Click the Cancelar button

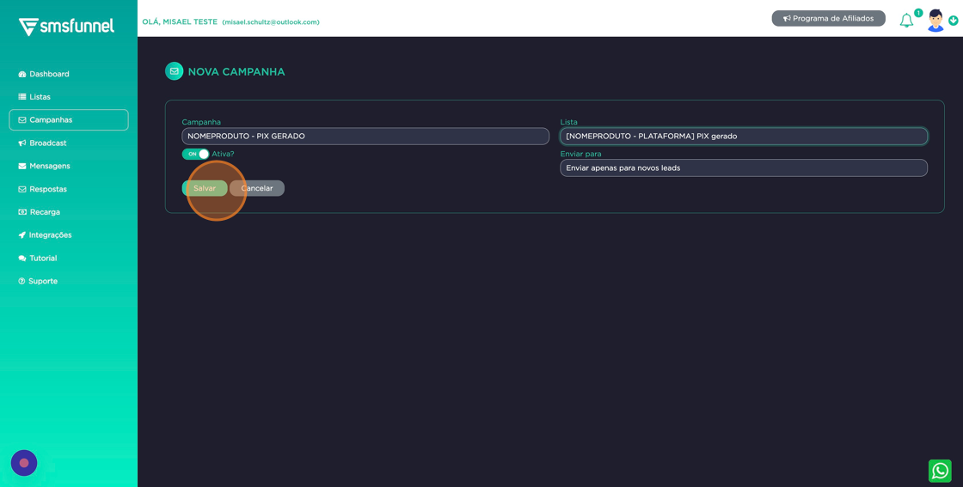[257, 188]
